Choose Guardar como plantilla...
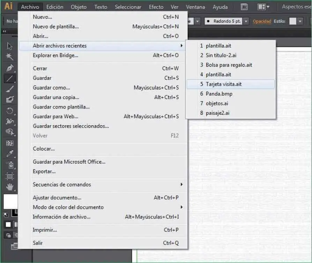Viewport: 312px width, 263px height. (x=103, y=107)
